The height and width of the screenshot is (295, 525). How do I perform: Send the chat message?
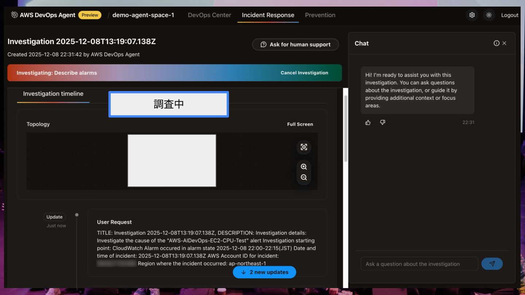coord(492,264)
